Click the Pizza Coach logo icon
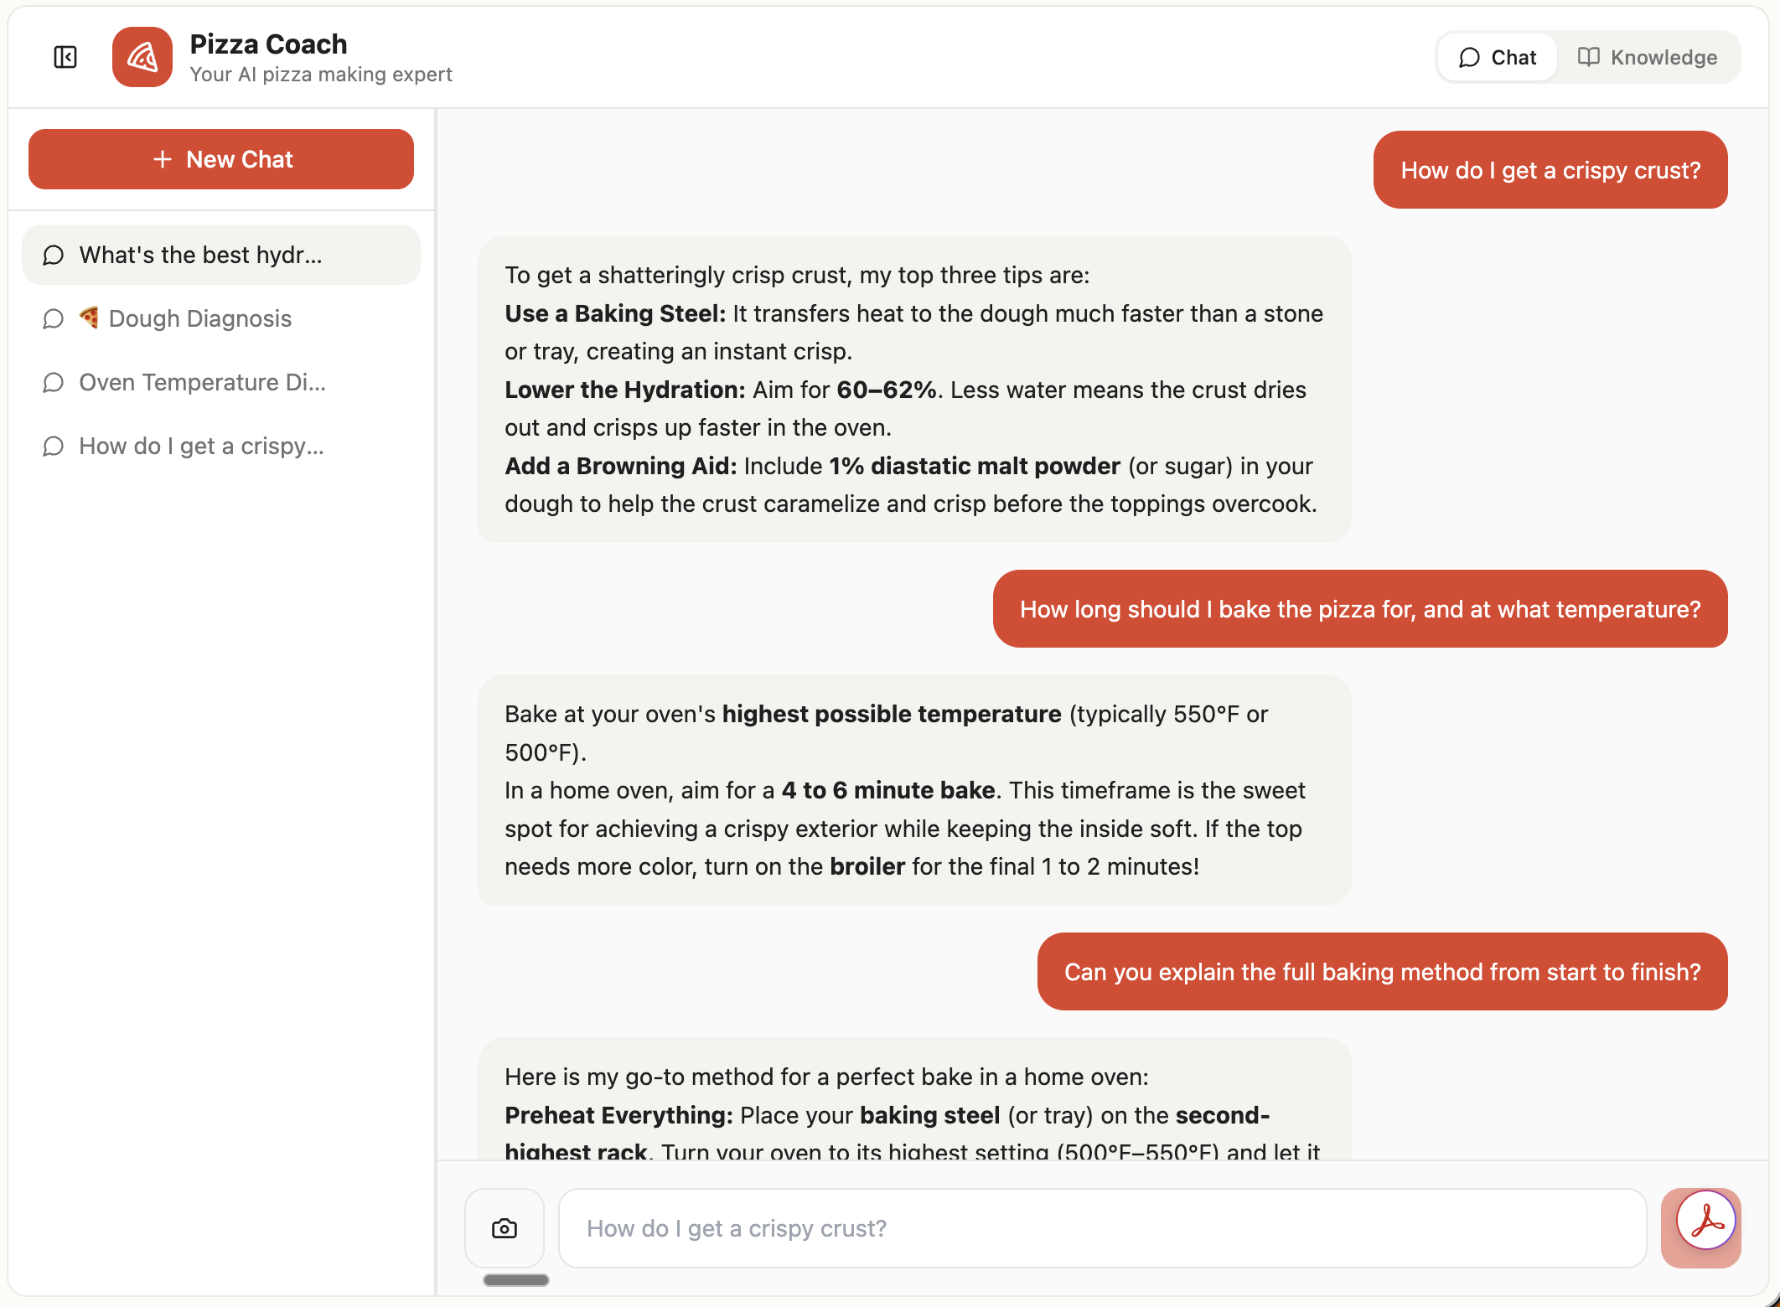1780x1307 pixels. point(142,57)
